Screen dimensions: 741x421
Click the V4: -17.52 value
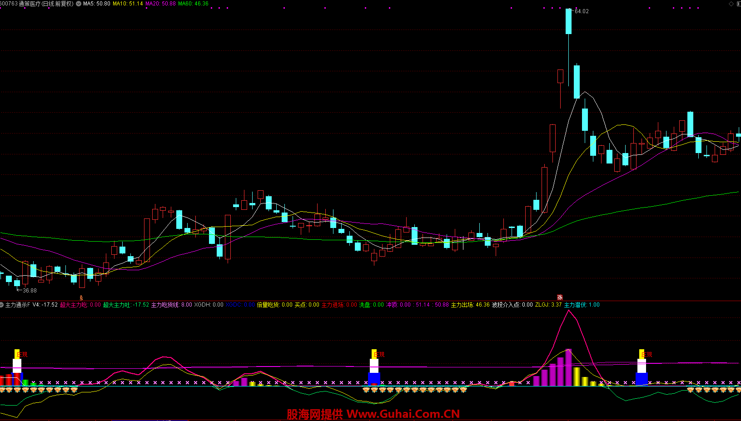pos(45,305)
